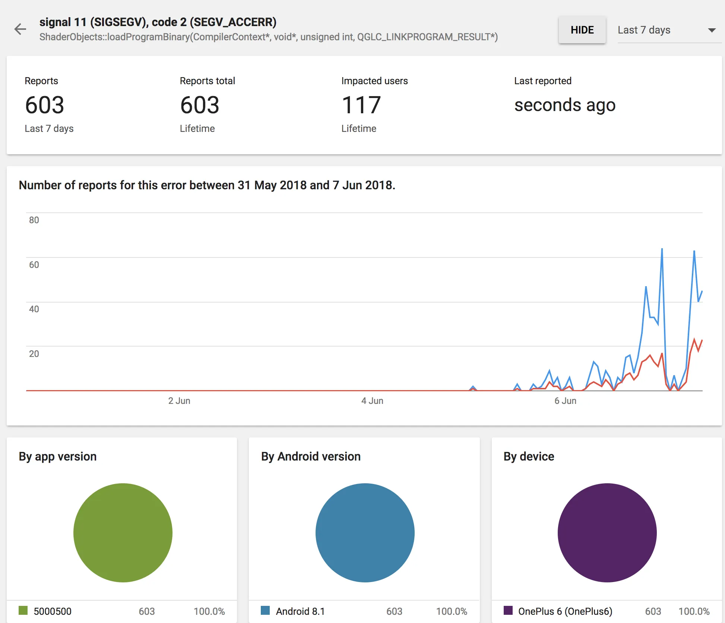This screenshot has height=623, width=725.
Task: Click the dropdown arrow beside Last 7 days
Action: pyautogui.click(x=712, y=30)
